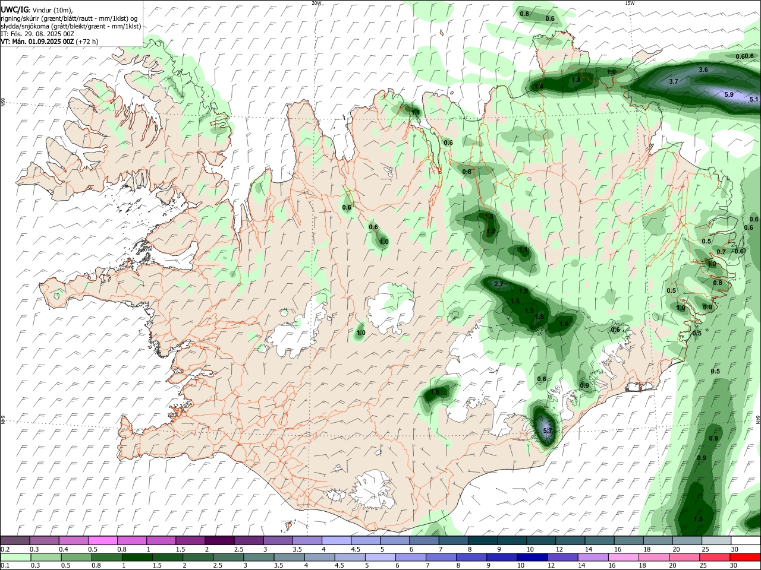Click the 0.1 label under lower legend
Viewport: 761px width, 570px height.
5,565
